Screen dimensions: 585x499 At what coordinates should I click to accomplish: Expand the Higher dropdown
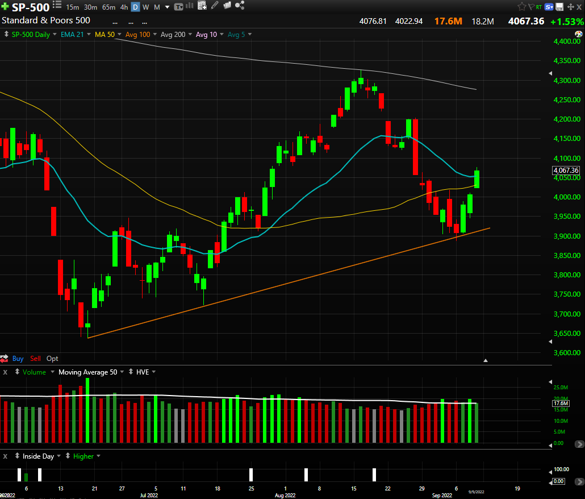tap(98, 456)
